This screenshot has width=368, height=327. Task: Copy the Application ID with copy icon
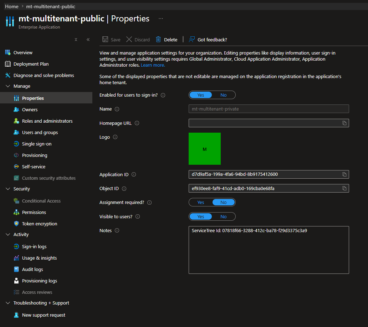(x=344, y=174)
